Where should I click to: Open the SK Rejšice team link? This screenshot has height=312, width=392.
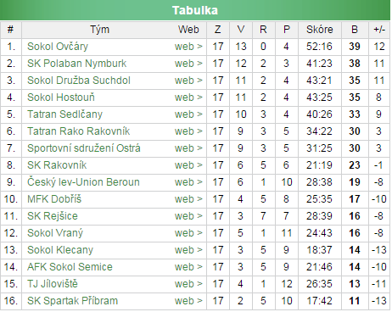click(53, 216)
